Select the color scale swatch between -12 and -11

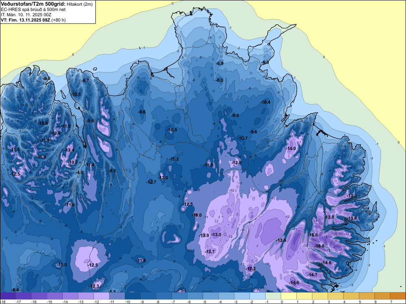click(x=101, y=296)
